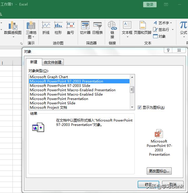Cancel the dialog with 取消 button
The image size is (188, 193).
pyautogui.click(x=173, y=184)
